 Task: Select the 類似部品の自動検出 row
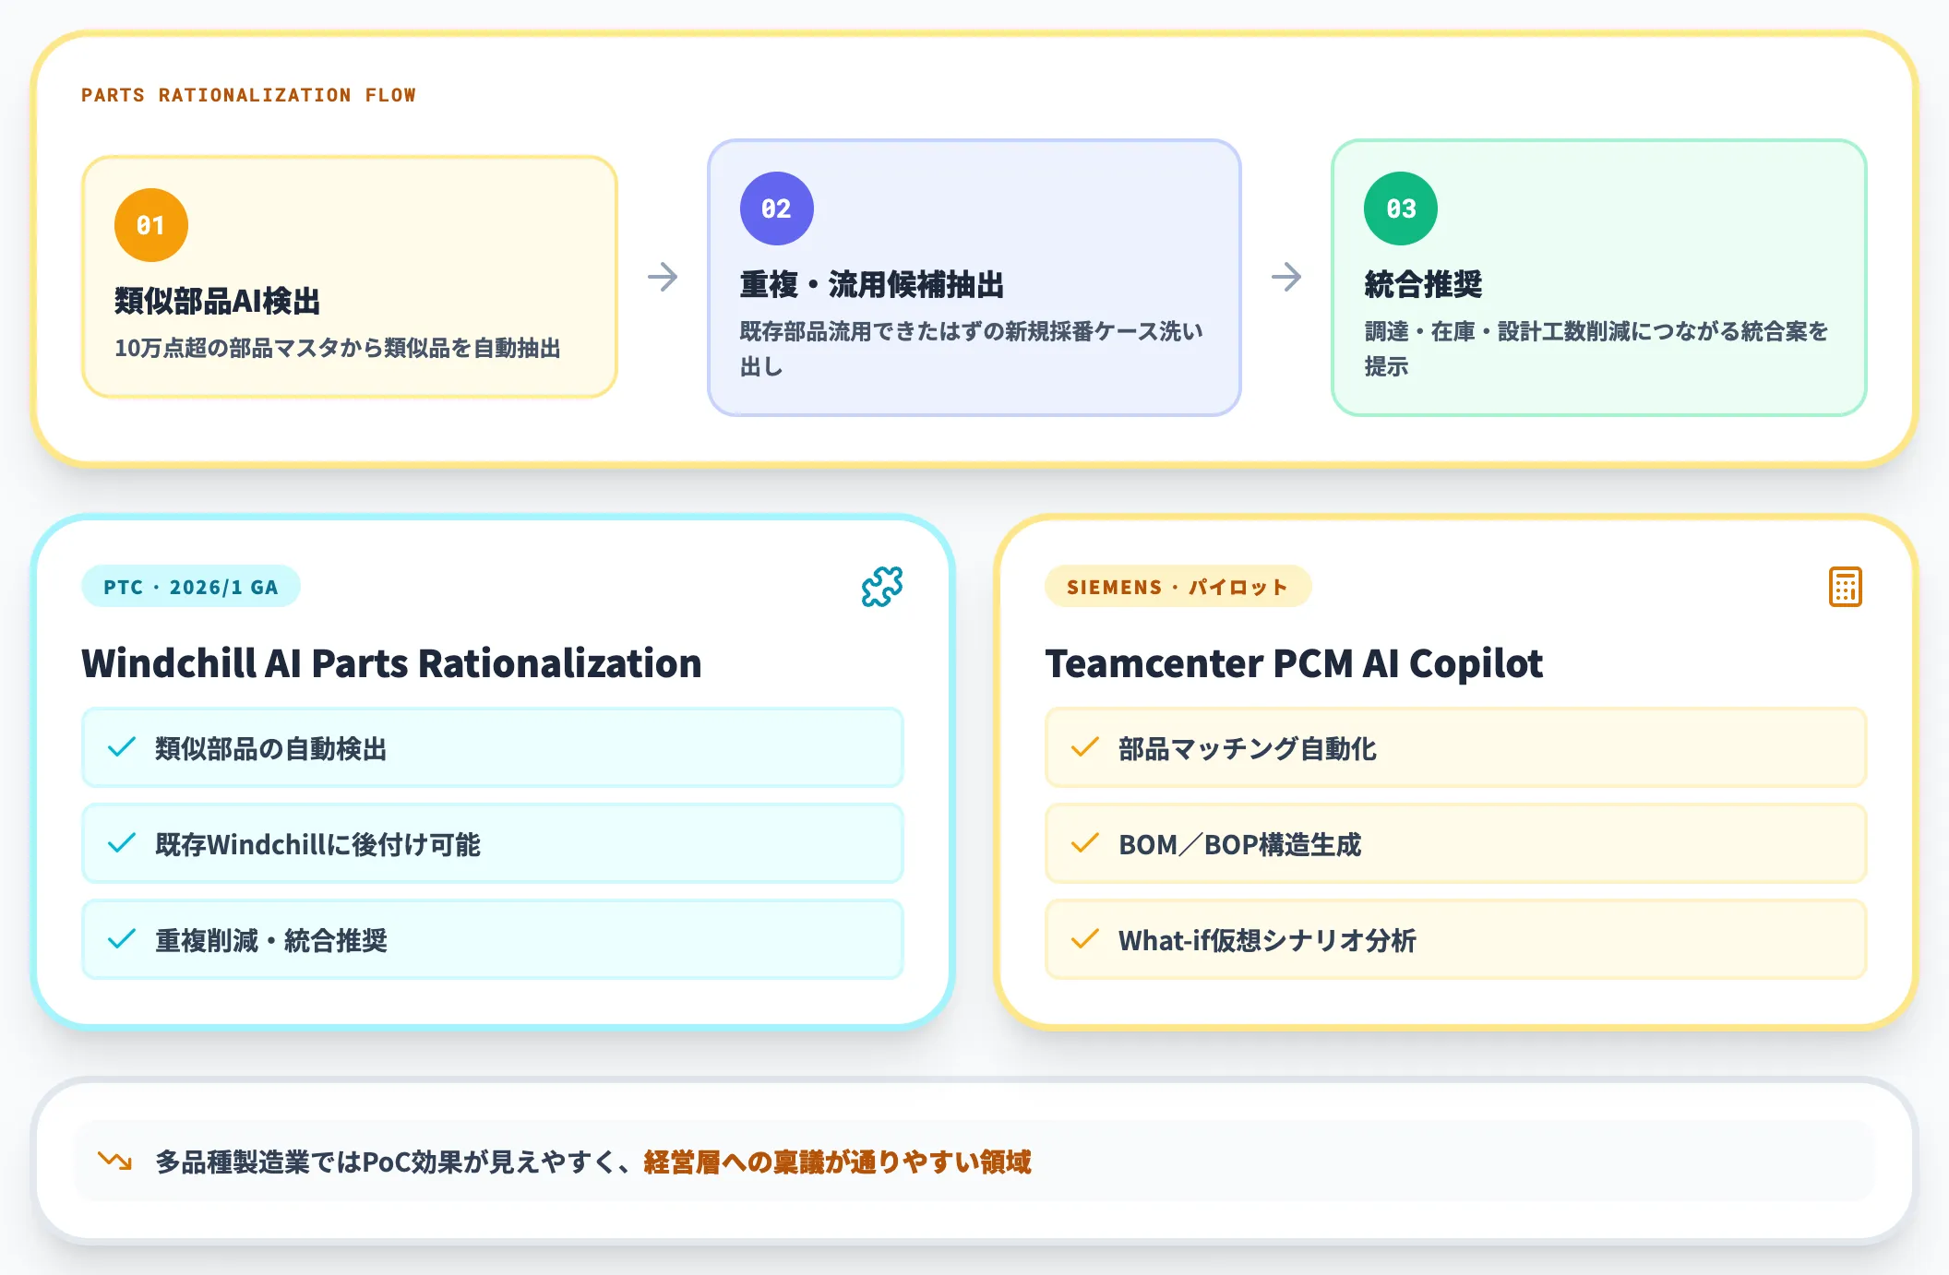[x=493, y=747]
